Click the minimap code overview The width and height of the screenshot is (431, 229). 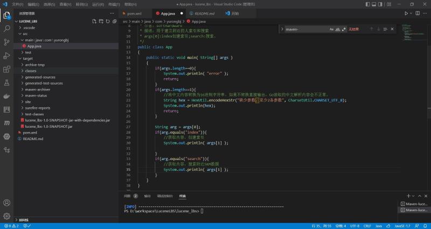pos(414,33)
